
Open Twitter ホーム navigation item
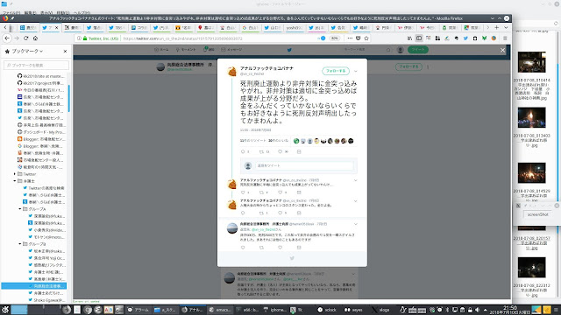click(x=161, y=50)
